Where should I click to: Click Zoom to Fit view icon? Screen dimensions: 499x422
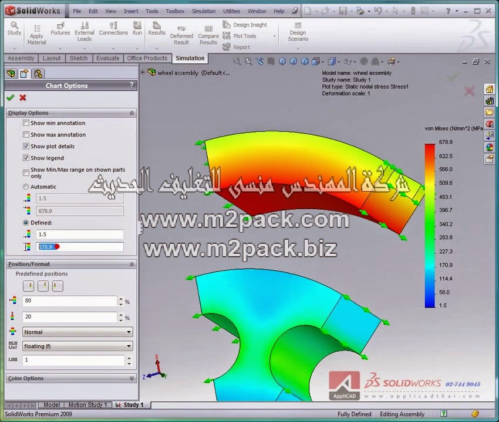click(237, 62)
